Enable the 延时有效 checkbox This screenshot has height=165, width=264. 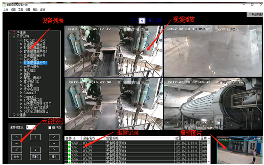click(50, 128)
